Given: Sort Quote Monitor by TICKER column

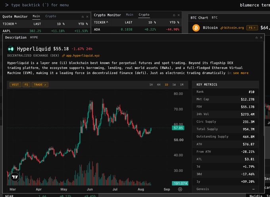Looking at the screenshot, I should tap(10, 24).
